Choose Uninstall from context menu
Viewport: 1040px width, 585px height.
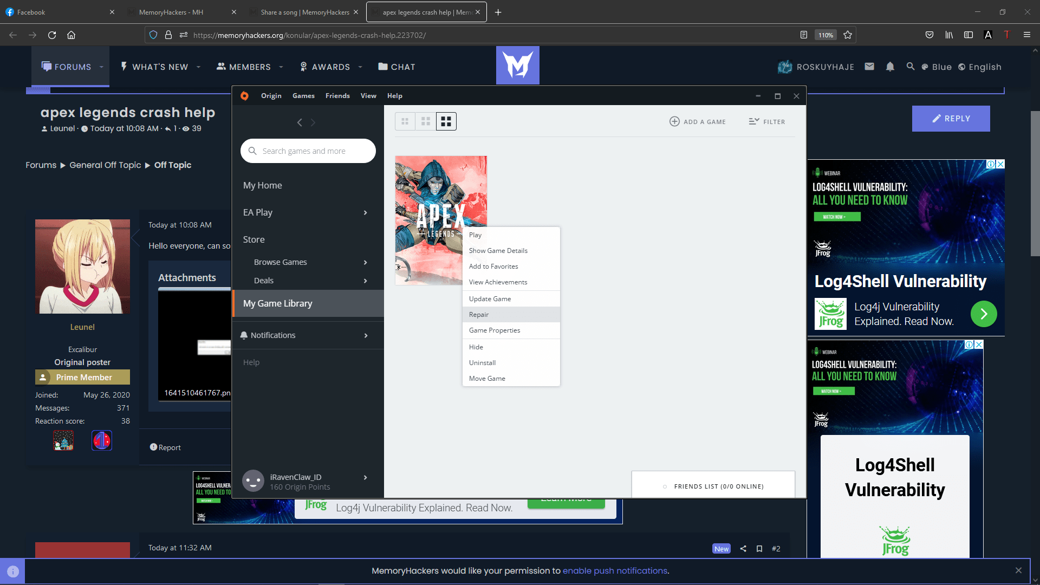[511, 363]
